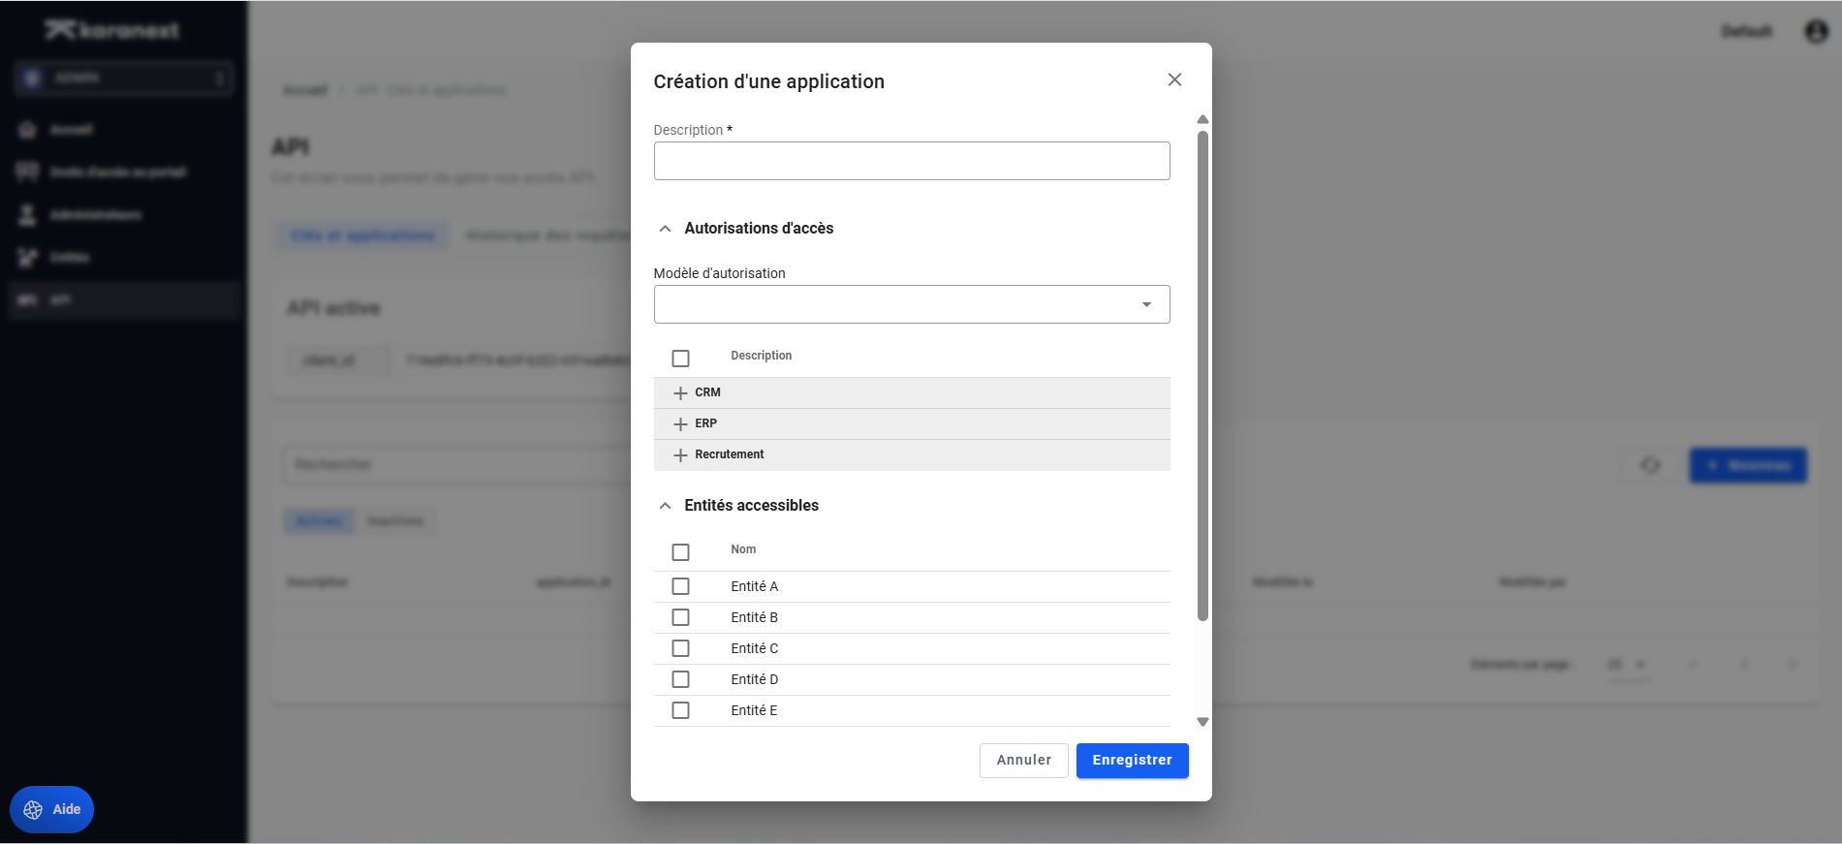Click the Rechercher search field in background
1842x844 pixels.
455,464
